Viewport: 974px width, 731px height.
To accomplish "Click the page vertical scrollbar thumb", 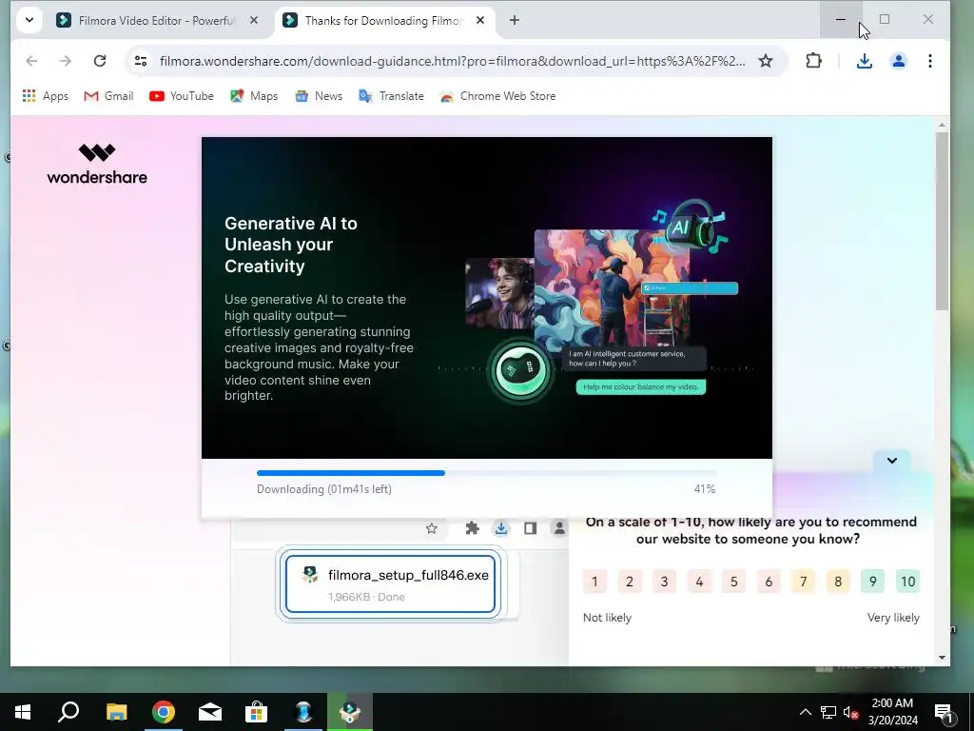I will (x=942, y=221).
